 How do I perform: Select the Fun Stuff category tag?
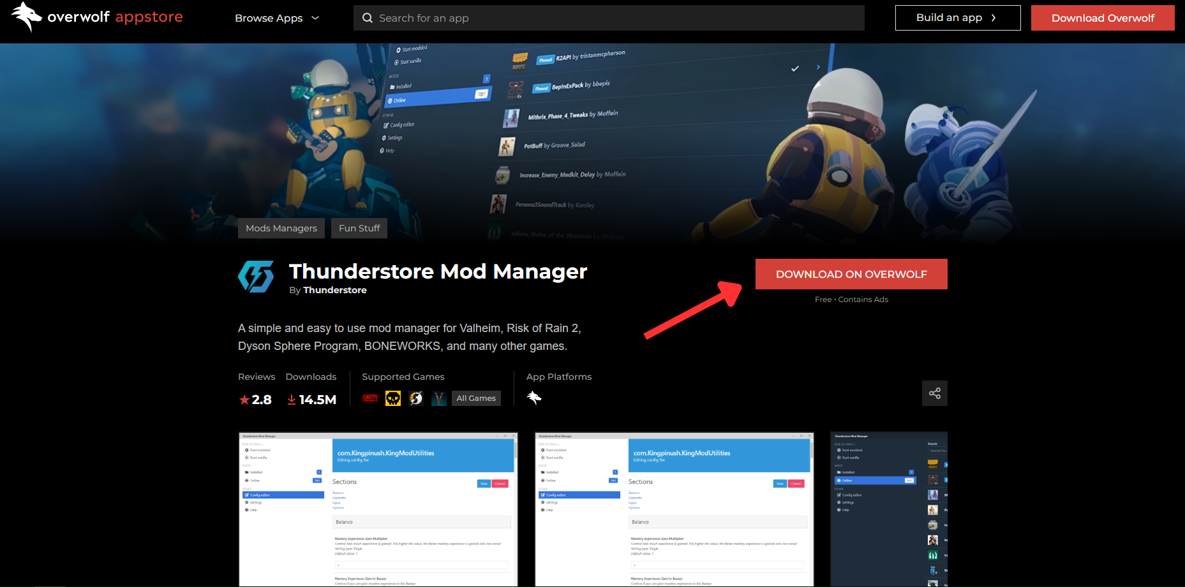[359, 228]
